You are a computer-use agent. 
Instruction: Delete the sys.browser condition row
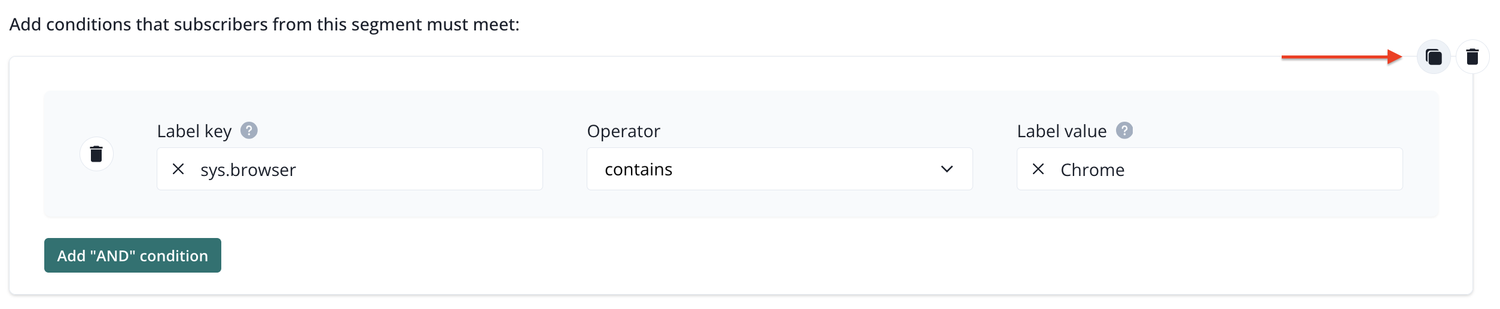pyautogui.click(x=96, y=154)
